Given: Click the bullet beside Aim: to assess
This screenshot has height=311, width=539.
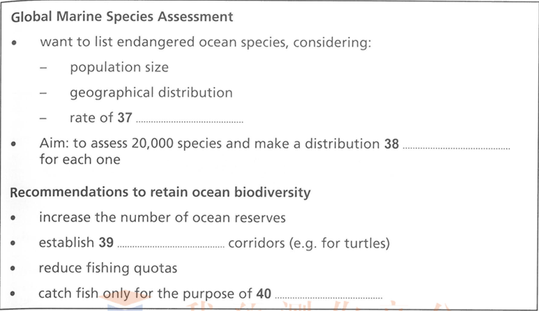Looking at the screenshot, I should pos(13,144).
